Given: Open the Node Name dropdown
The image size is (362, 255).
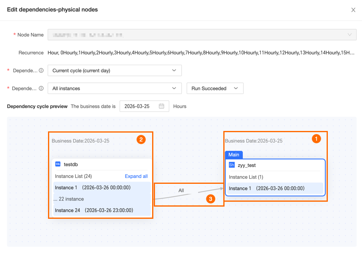Looking at the screenshot, I should (202, 35).
